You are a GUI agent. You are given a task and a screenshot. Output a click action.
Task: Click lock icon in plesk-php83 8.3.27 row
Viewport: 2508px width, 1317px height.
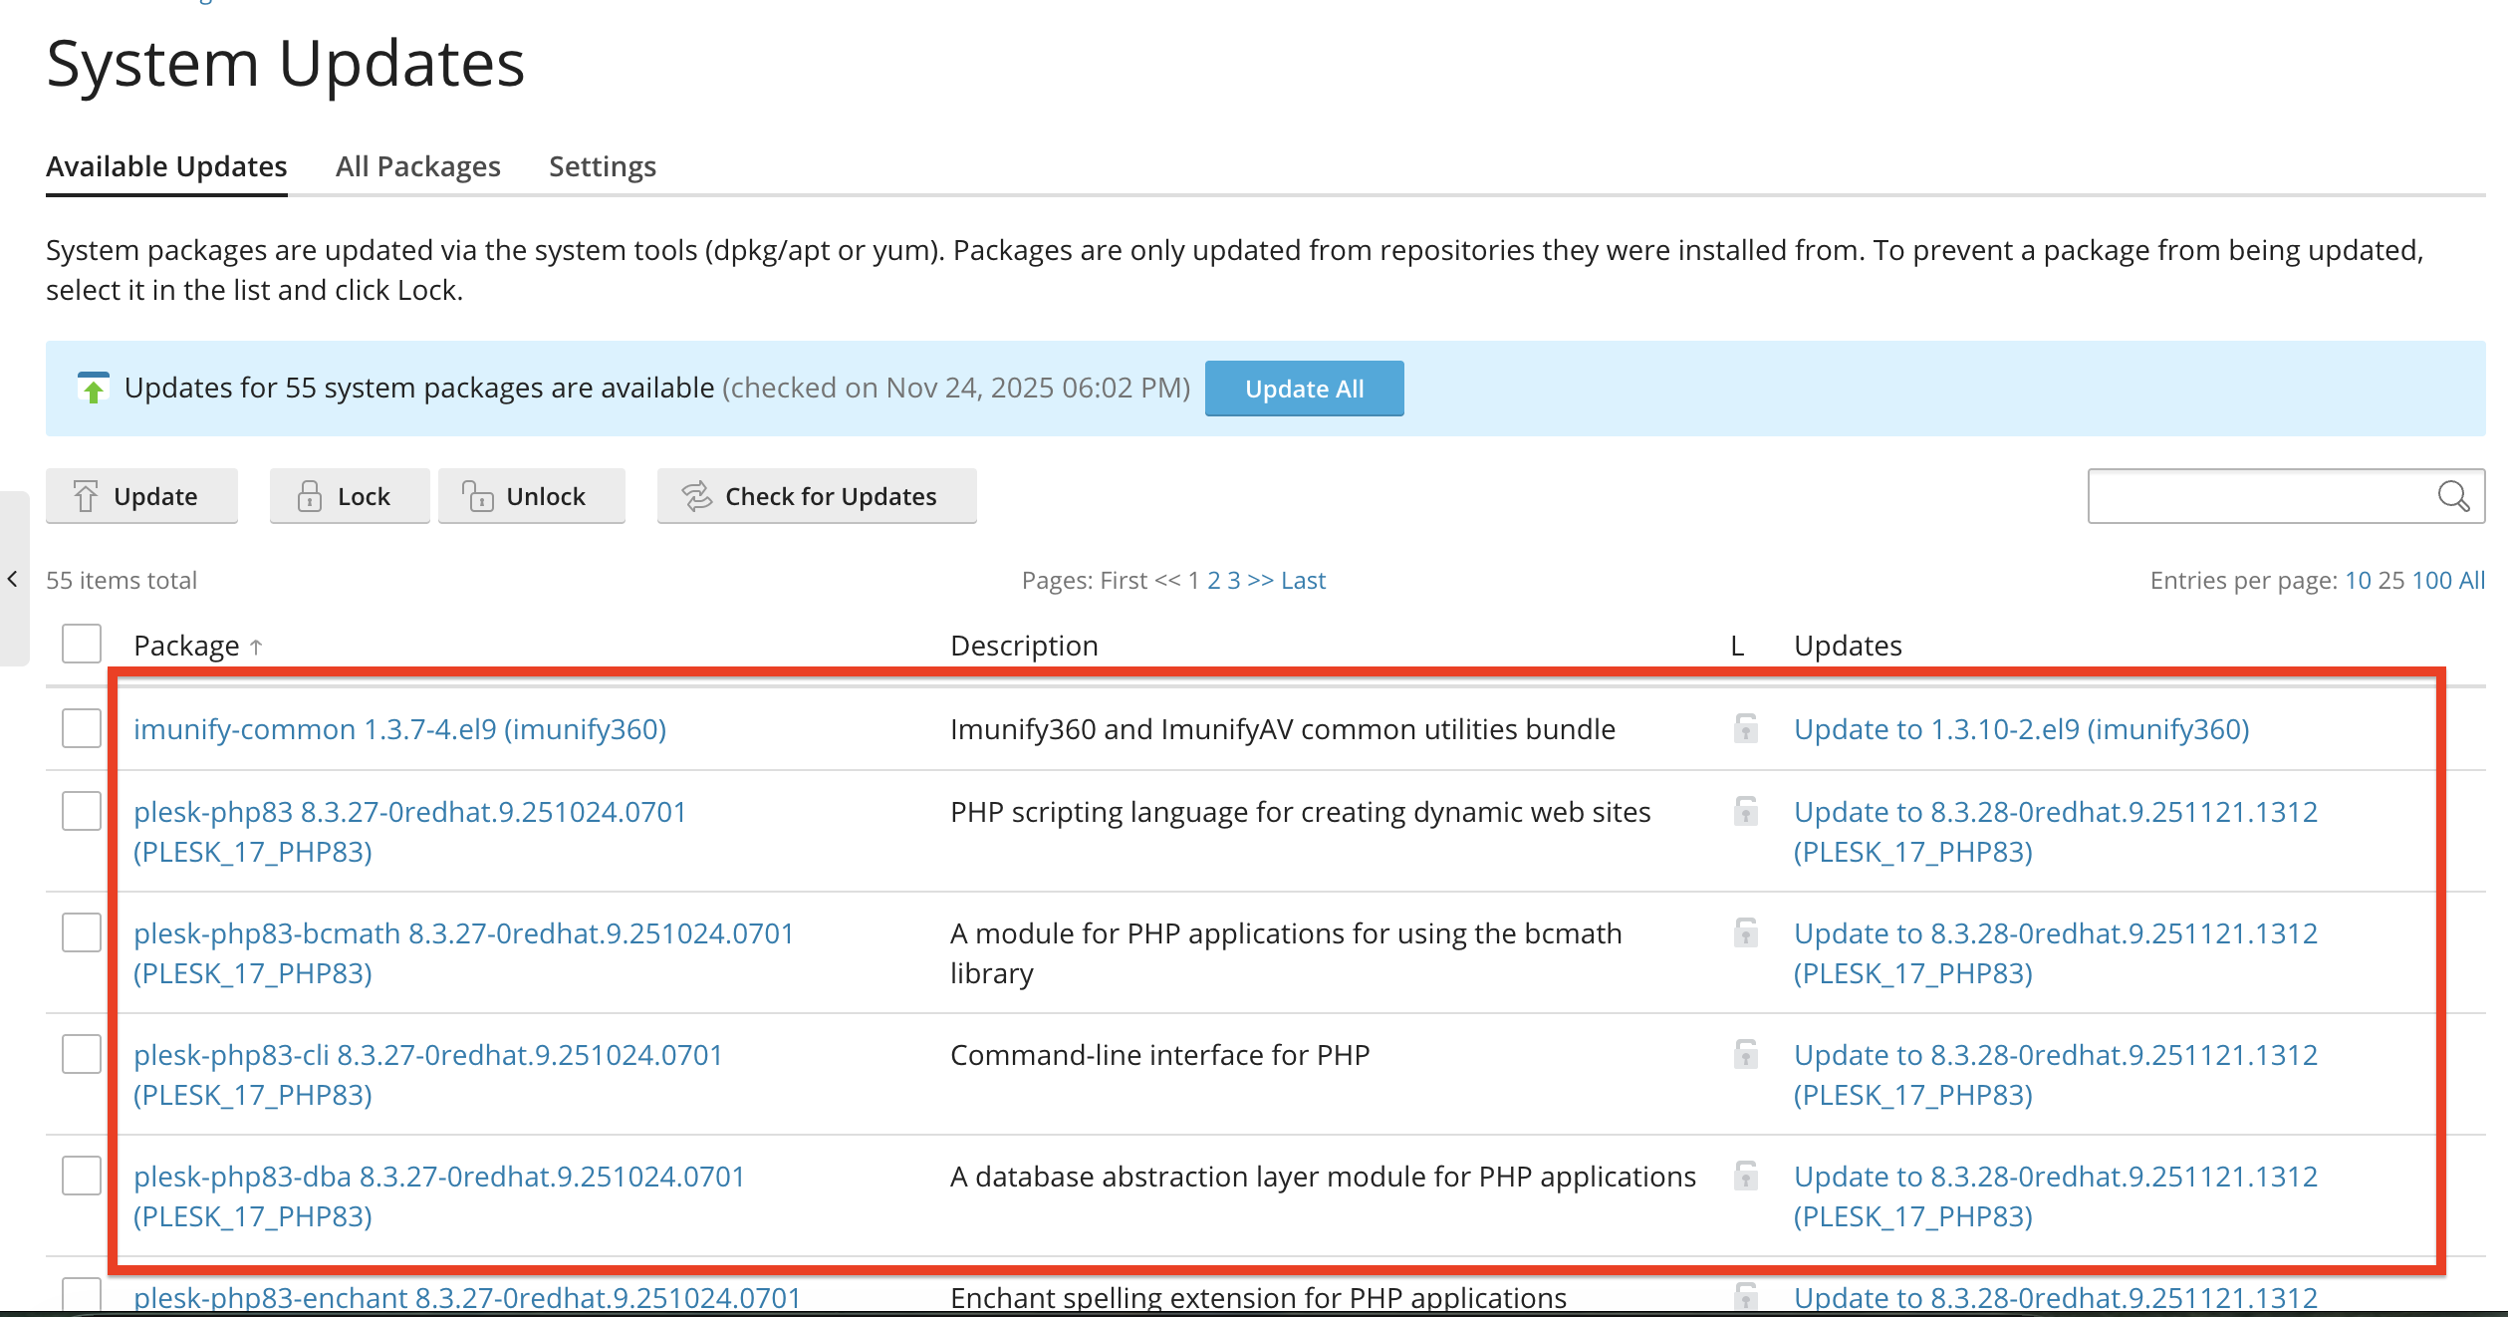click(x=1745, y=811)
